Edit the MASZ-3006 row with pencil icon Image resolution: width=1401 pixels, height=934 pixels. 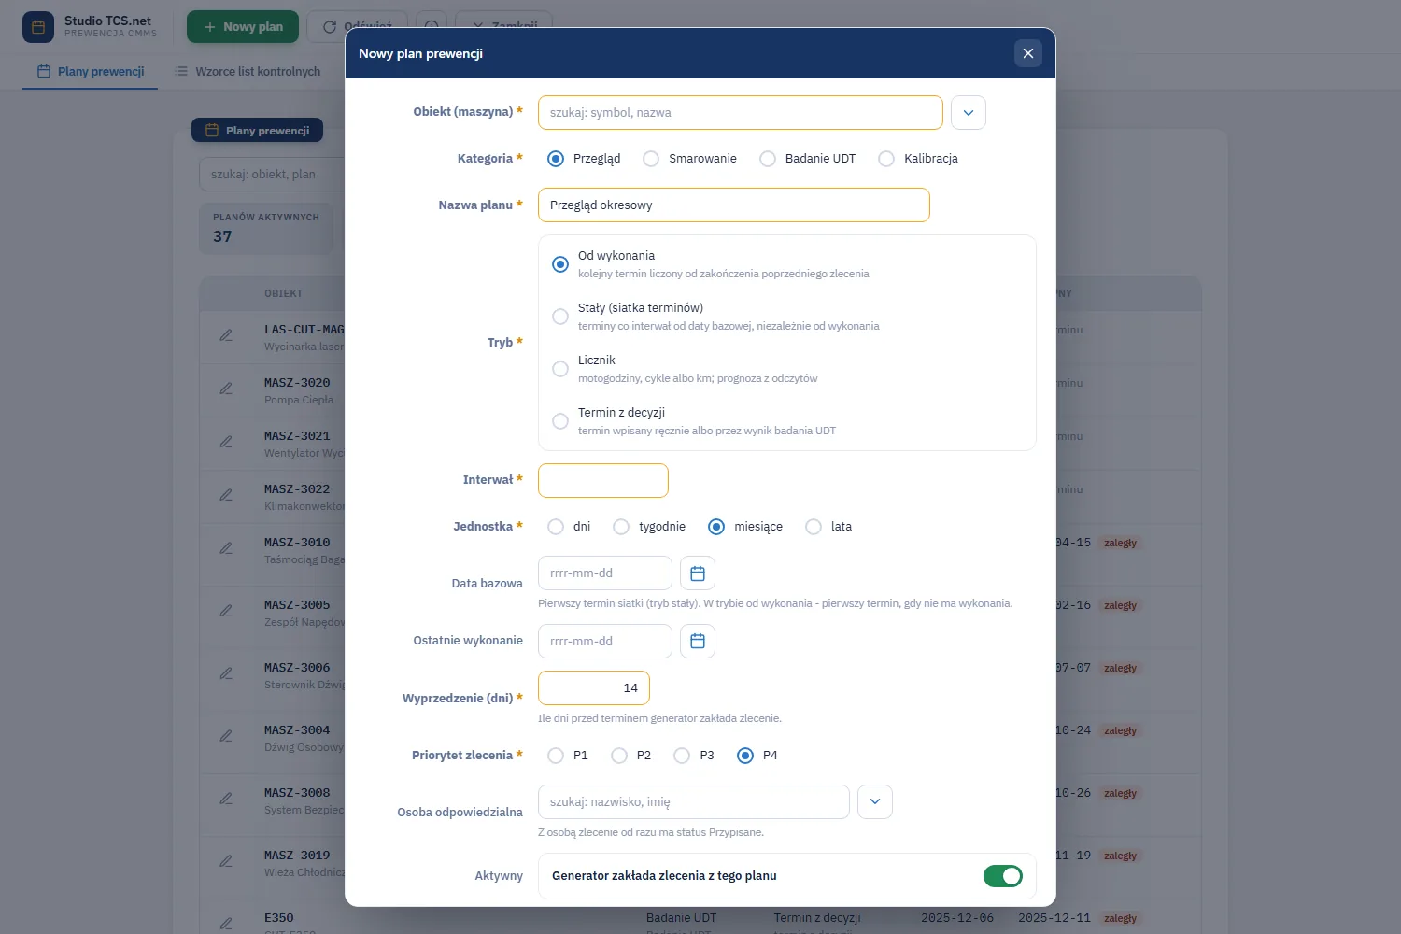click(226, 673)
